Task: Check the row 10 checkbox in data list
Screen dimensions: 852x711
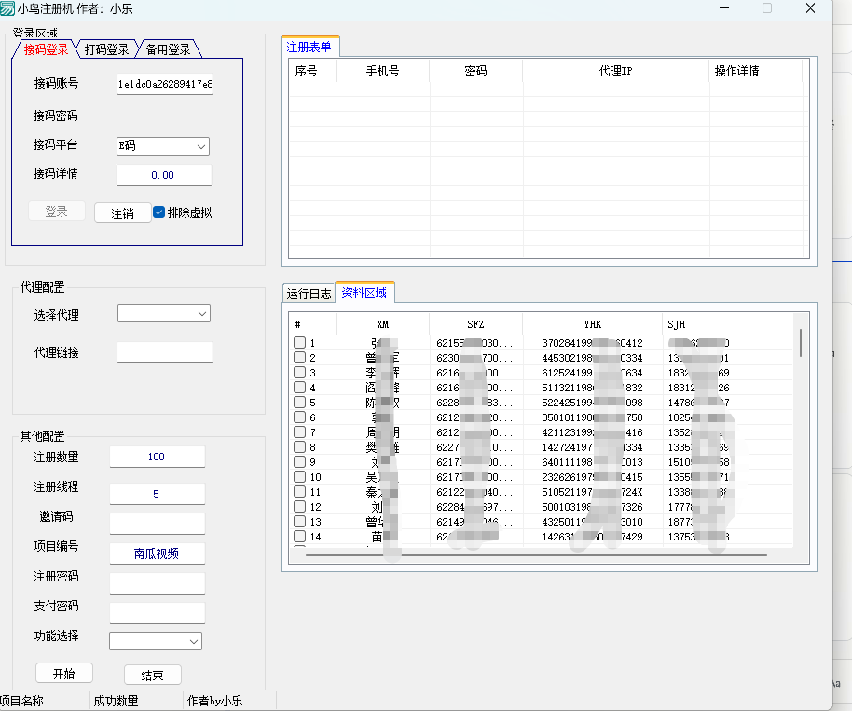Action: click(x=300, y=477)
